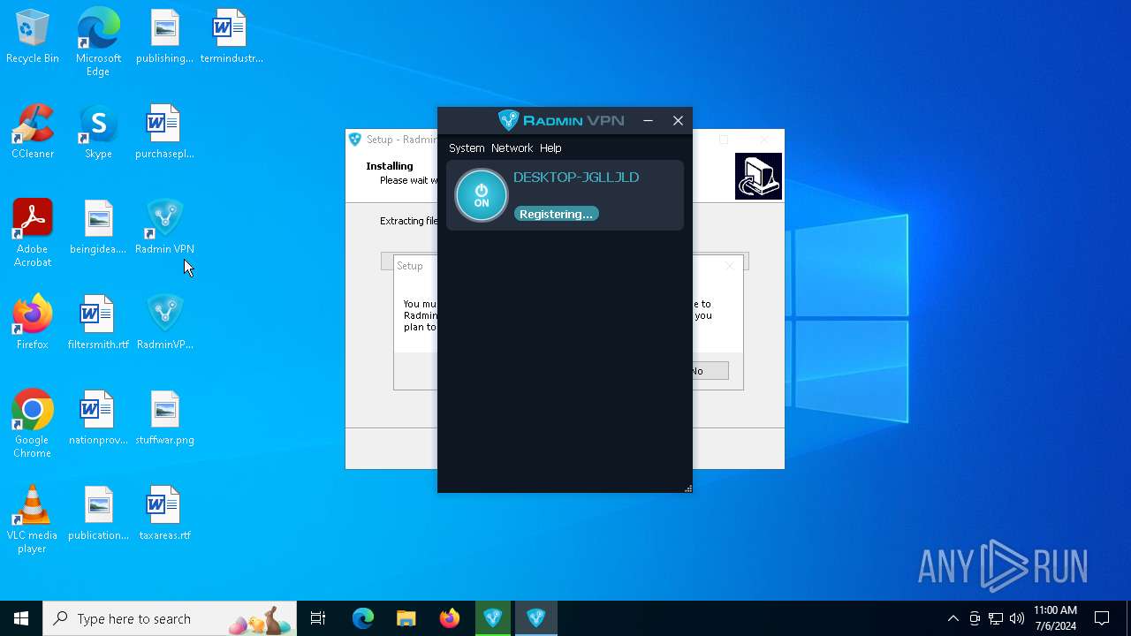Open Microsoft Edge desktop shortcut
This screenshot has height=636, width=1131.
(98, 42)
